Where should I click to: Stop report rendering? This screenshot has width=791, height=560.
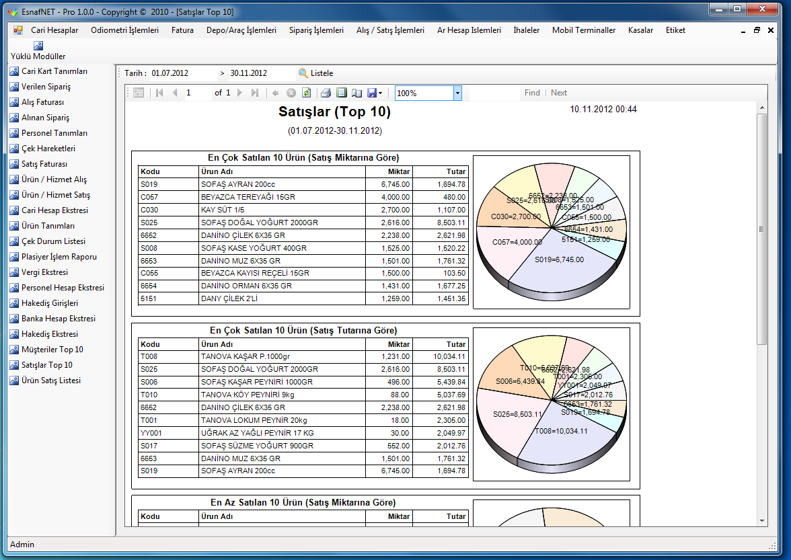point(291,93)
